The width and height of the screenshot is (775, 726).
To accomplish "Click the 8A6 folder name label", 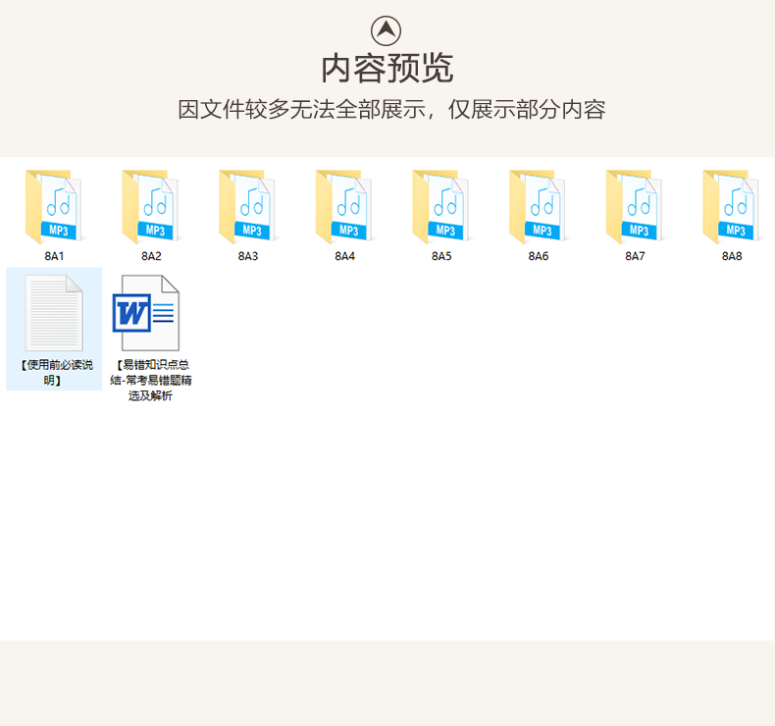I will pos(539,256).
